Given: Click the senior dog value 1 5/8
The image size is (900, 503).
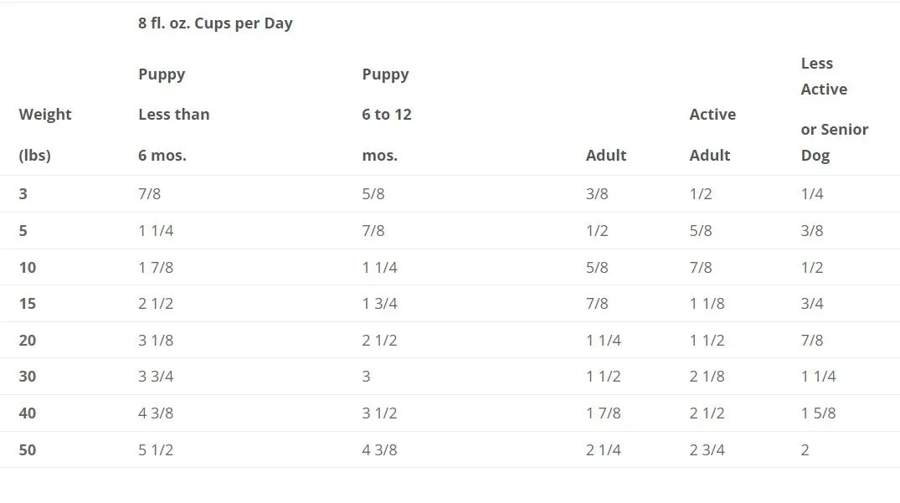Looking at the screenshot, I should [819, 413].
